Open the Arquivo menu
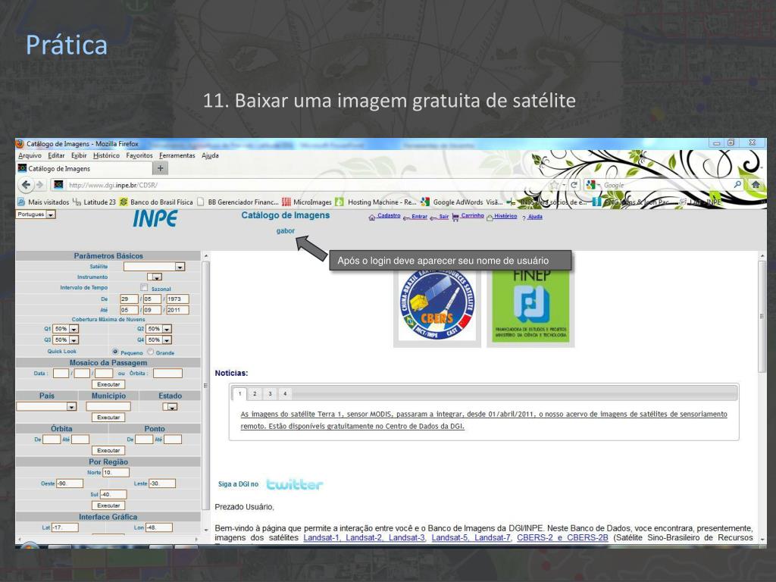This screenshot has height=582, width=776. [30, 155]
